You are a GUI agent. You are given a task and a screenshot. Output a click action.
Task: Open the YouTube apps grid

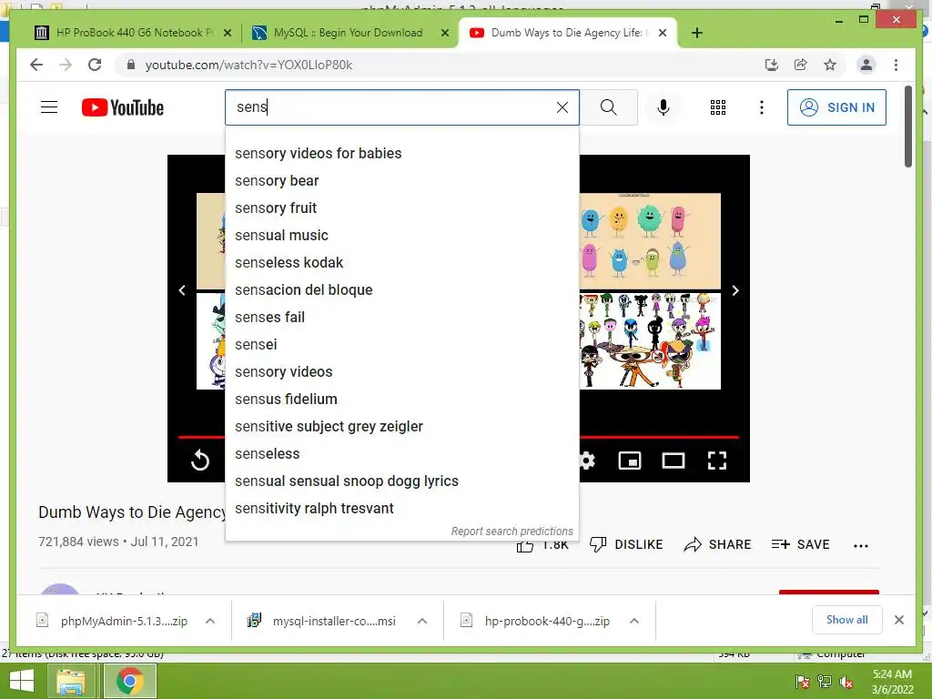point(718,107)
